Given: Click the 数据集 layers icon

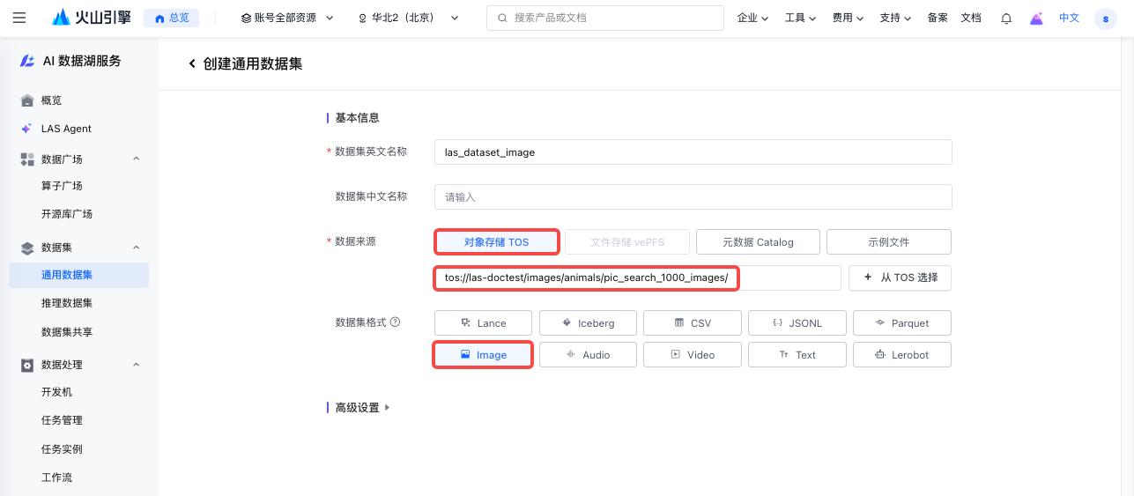Looking at the screenshot, I should [27, 248].
